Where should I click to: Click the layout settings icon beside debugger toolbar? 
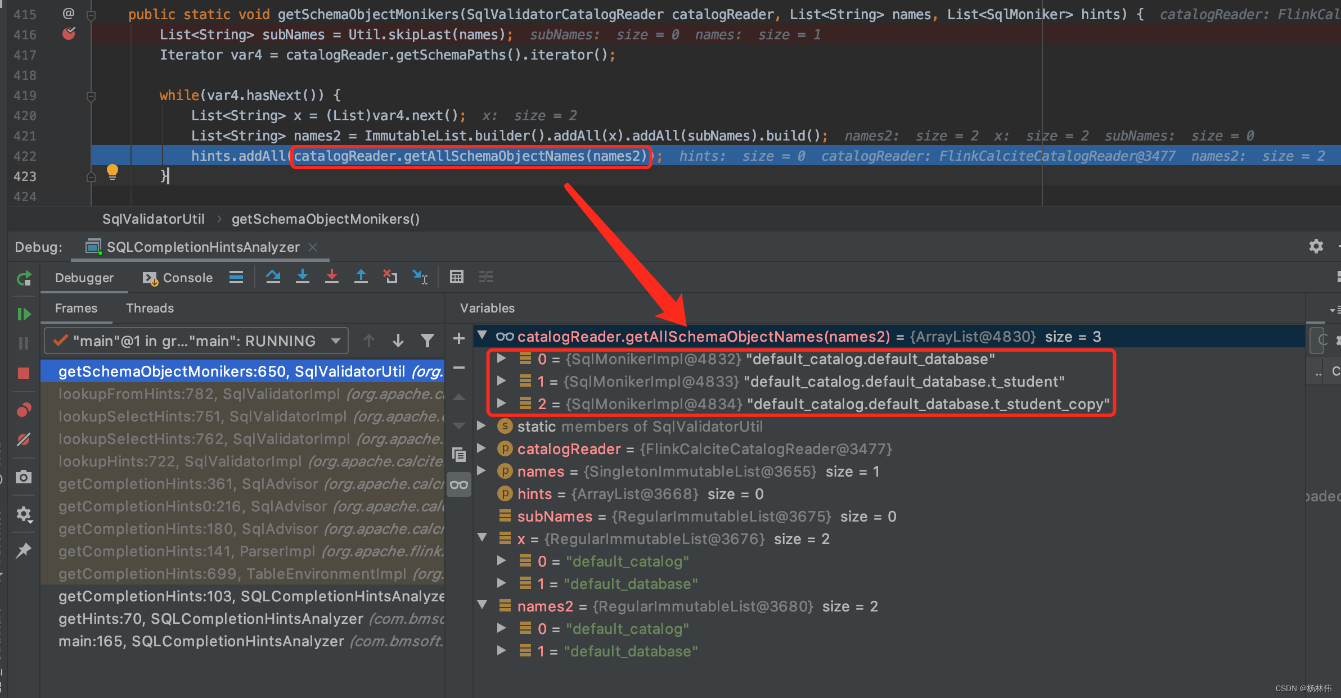tap(1338, 277)
